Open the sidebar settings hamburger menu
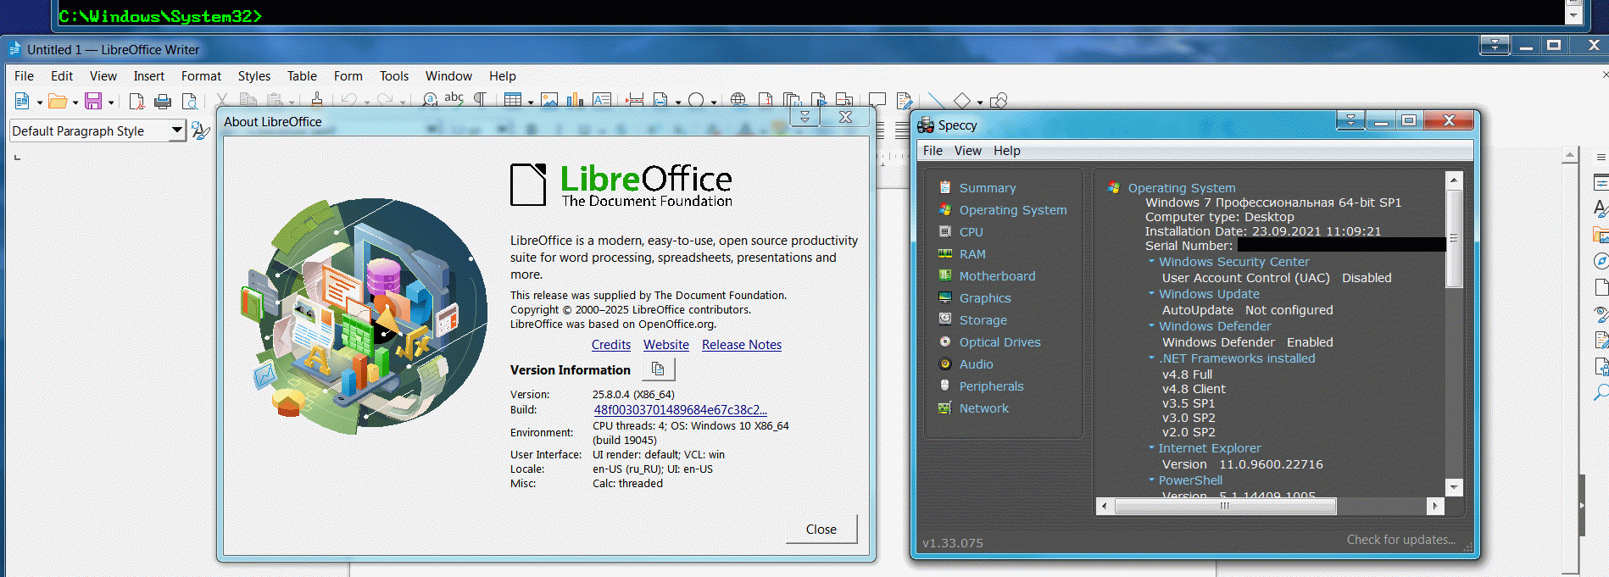 coord(1601,157)
